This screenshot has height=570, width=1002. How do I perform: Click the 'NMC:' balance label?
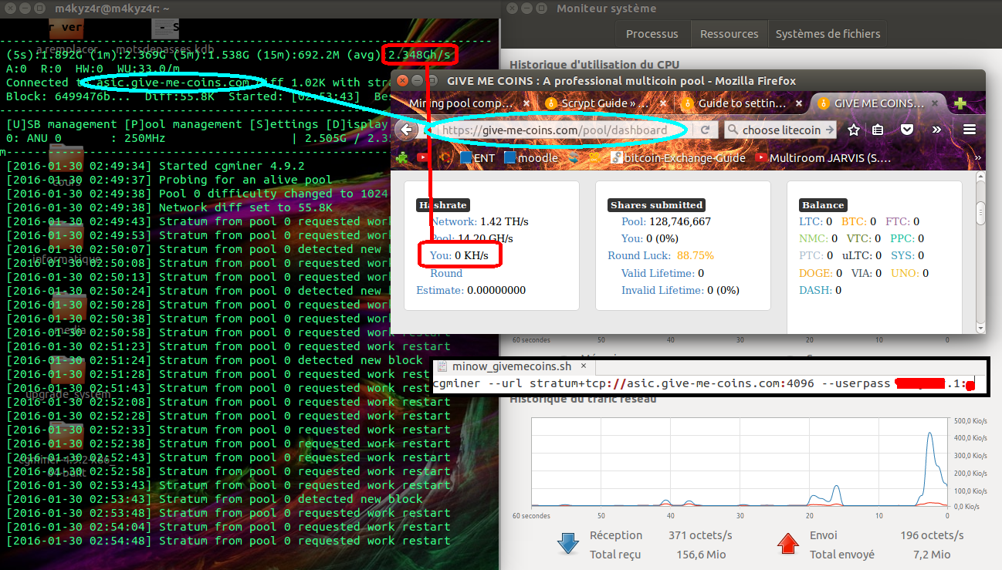coord(813,238)
